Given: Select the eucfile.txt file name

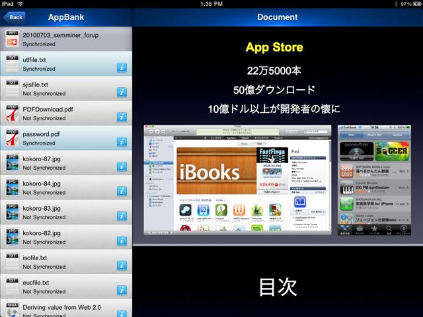Looking at the screenshot, I should pos(36,283).
